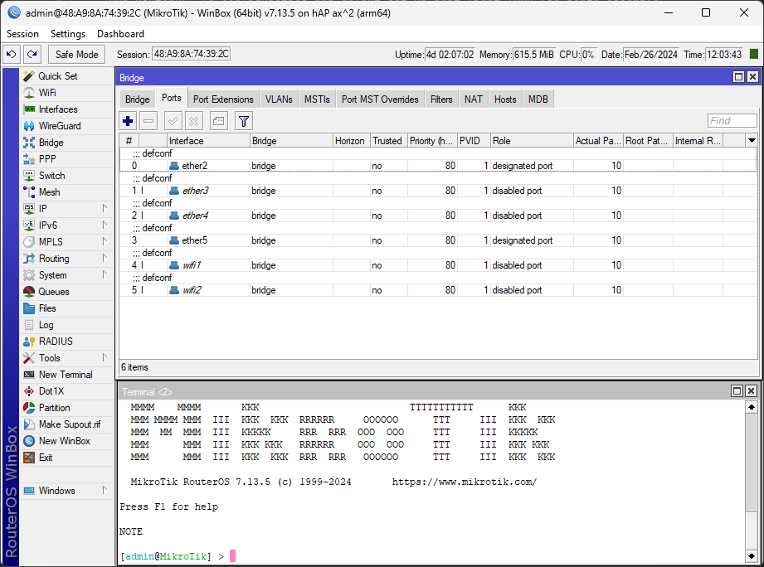Click the Comment icon in Bridge toolbar
764x567 pixels.
[x=218, y=121]
